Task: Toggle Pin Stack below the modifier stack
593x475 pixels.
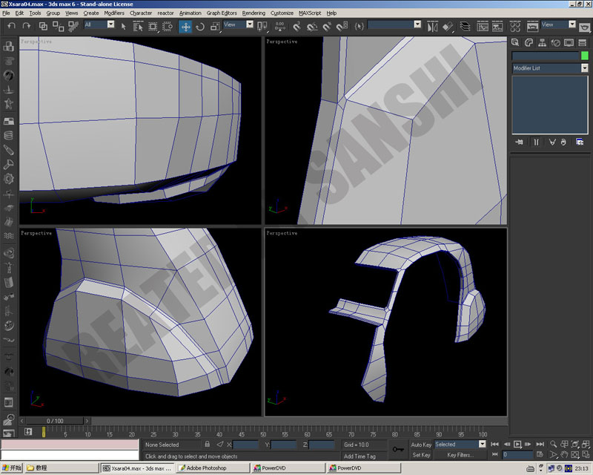Action: click(x=519, y=142)
